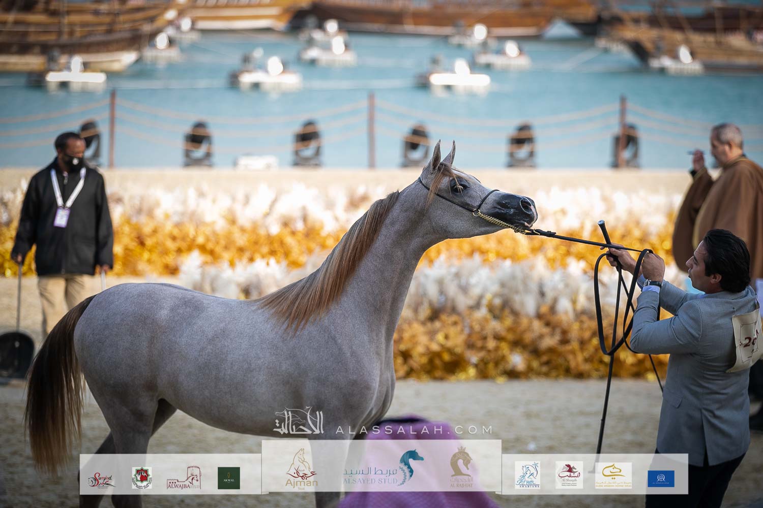763x508 pixels.
Task: Click the handler's wristwatch
Action: point(653,283)
